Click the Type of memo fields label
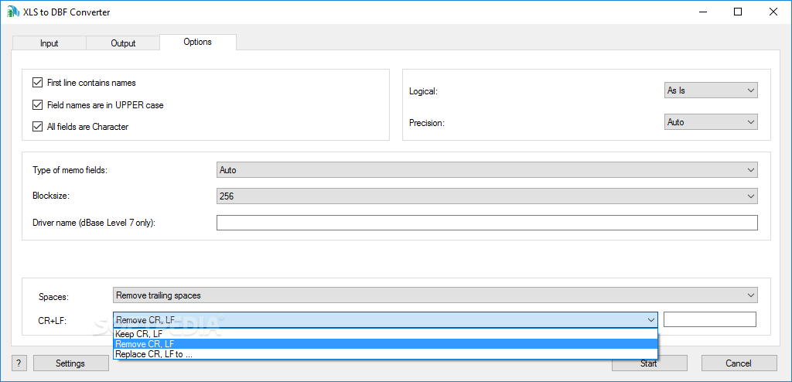This screenshot has width=792, height=382. tap(70, 170)
